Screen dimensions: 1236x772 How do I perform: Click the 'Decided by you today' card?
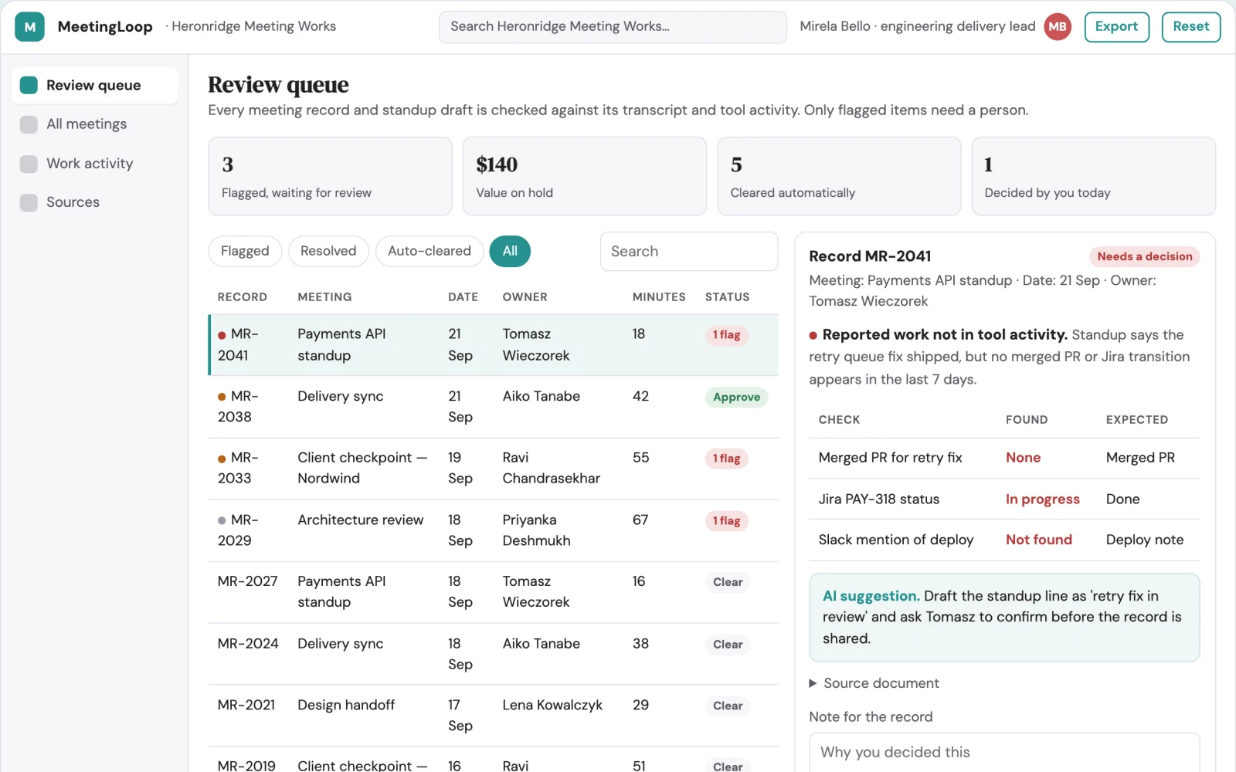pyautogui.click(x=1093, y=176)
